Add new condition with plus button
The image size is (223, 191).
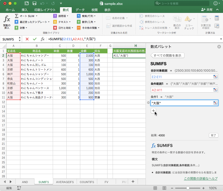[153, 111]
